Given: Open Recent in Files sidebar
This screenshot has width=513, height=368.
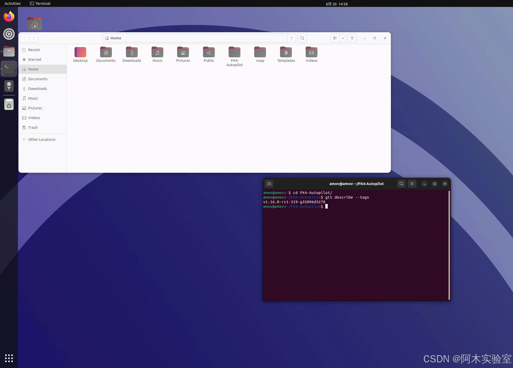Looking at the screenshot, I should 42,50.
